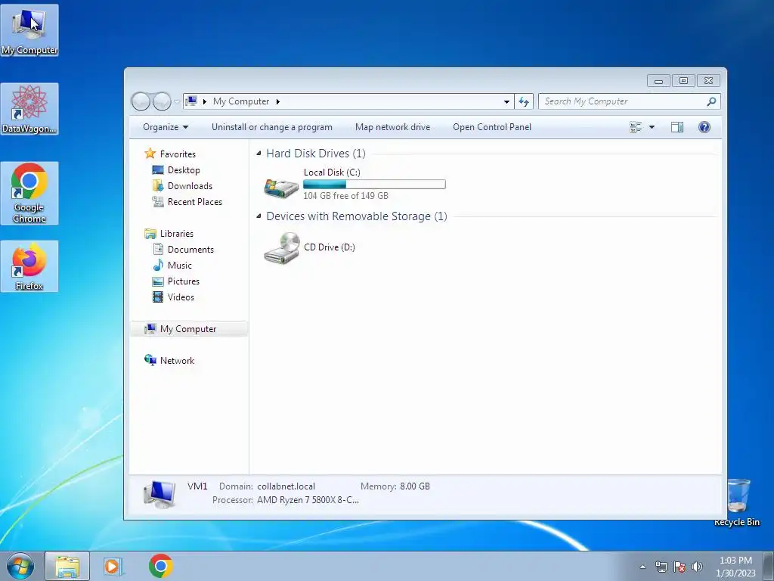Open Downloads under Favorites

point(190,186)
